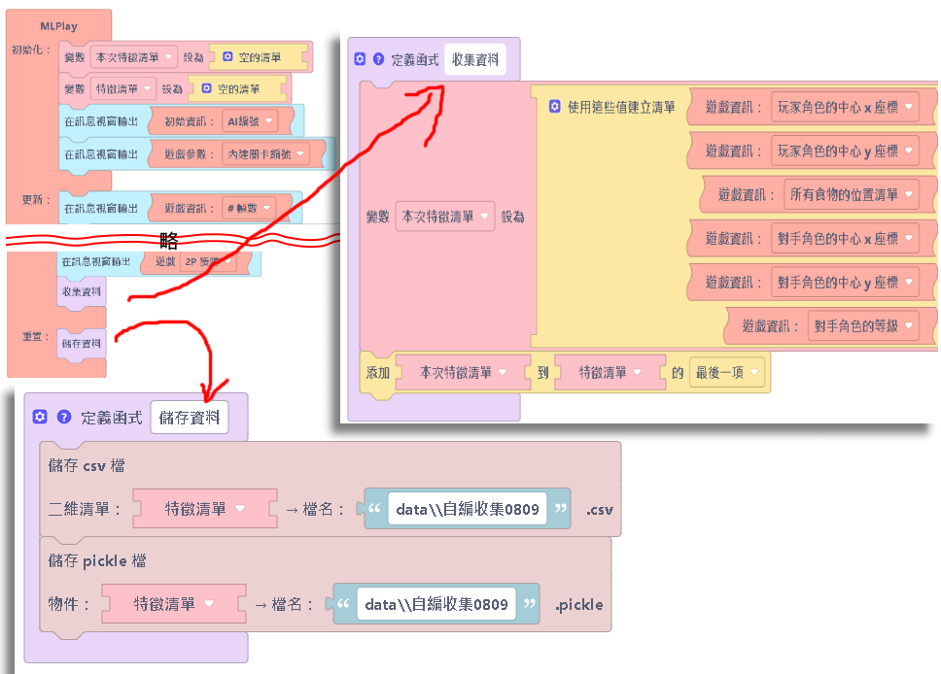Click the gear icon on the 收集資料 function definition

(x=360, y=59)
